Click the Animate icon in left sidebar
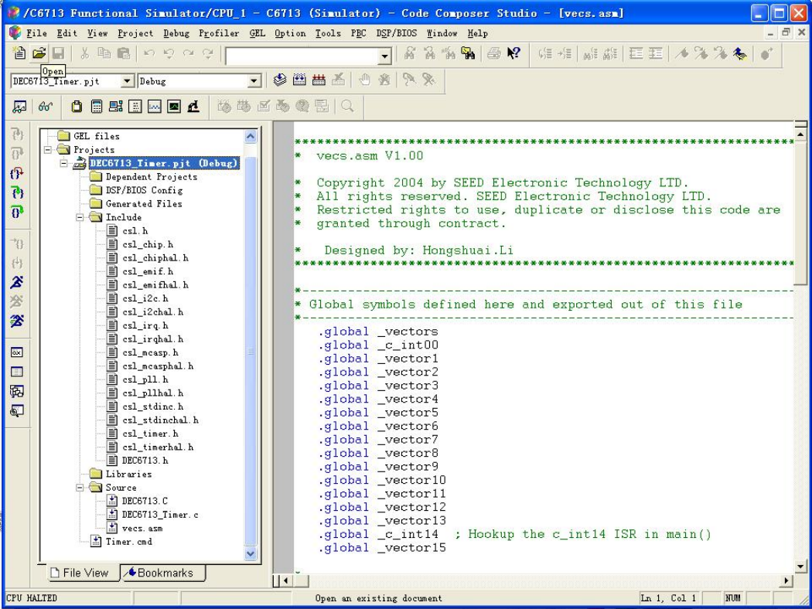812x609 pixels. click(16, 321)
